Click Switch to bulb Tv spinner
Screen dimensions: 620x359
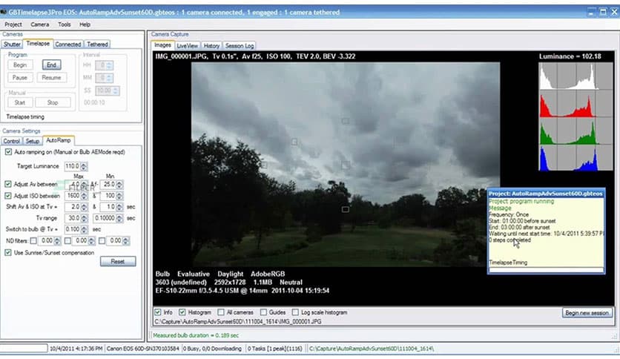click(x=84, y=229)
